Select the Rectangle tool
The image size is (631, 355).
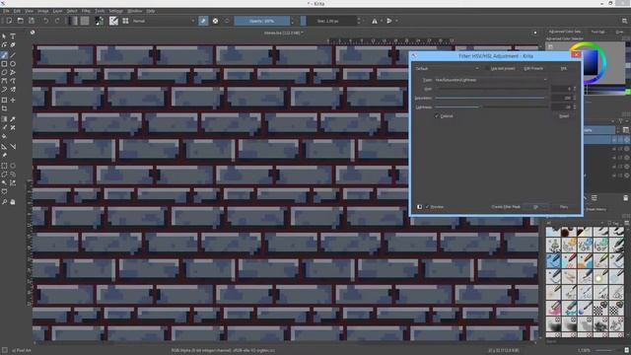pos(4,64)
